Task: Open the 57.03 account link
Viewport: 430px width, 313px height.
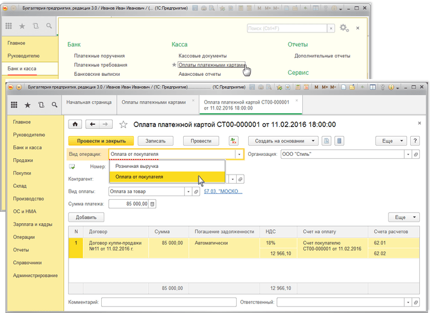Action: coord(223,191)
